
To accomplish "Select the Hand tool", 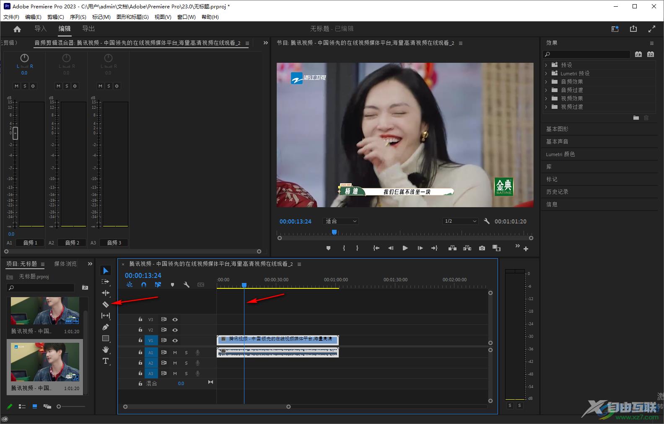I will tap(106, 349).
